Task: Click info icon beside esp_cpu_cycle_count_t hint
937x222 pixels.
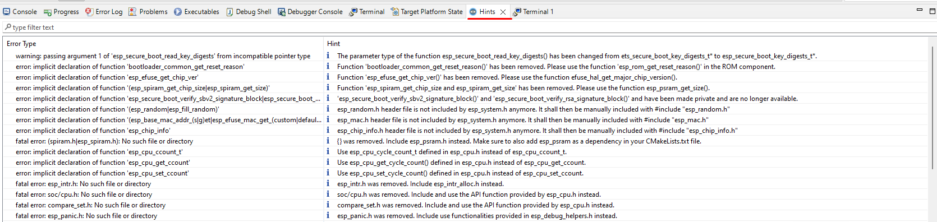Action: 328,151
